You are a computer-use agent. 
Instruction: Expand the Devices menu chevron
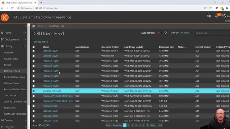(x=25, y=120)
